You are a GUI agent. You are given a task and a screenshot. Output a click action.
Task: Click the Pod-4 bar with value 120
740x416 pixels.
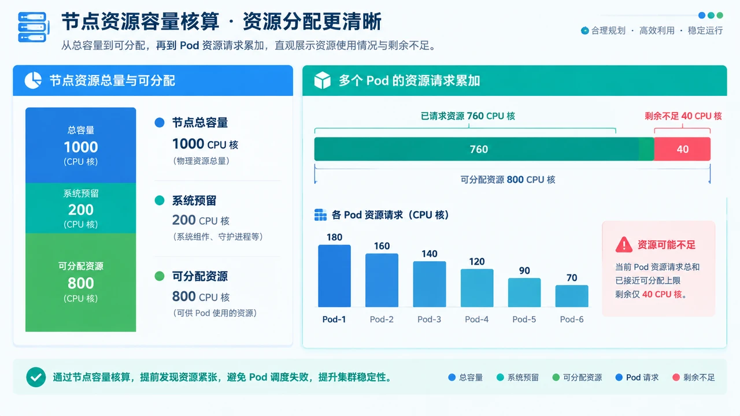click(477, 288)
